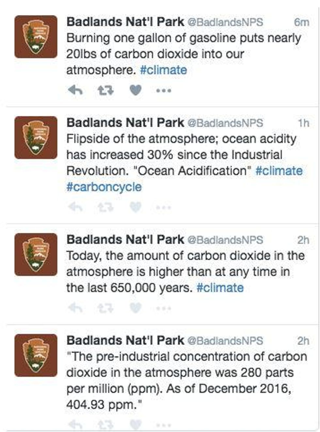Open the #carboncycle hashtag
This screenshot has height=432, width=320.
[x=104, y=187]
